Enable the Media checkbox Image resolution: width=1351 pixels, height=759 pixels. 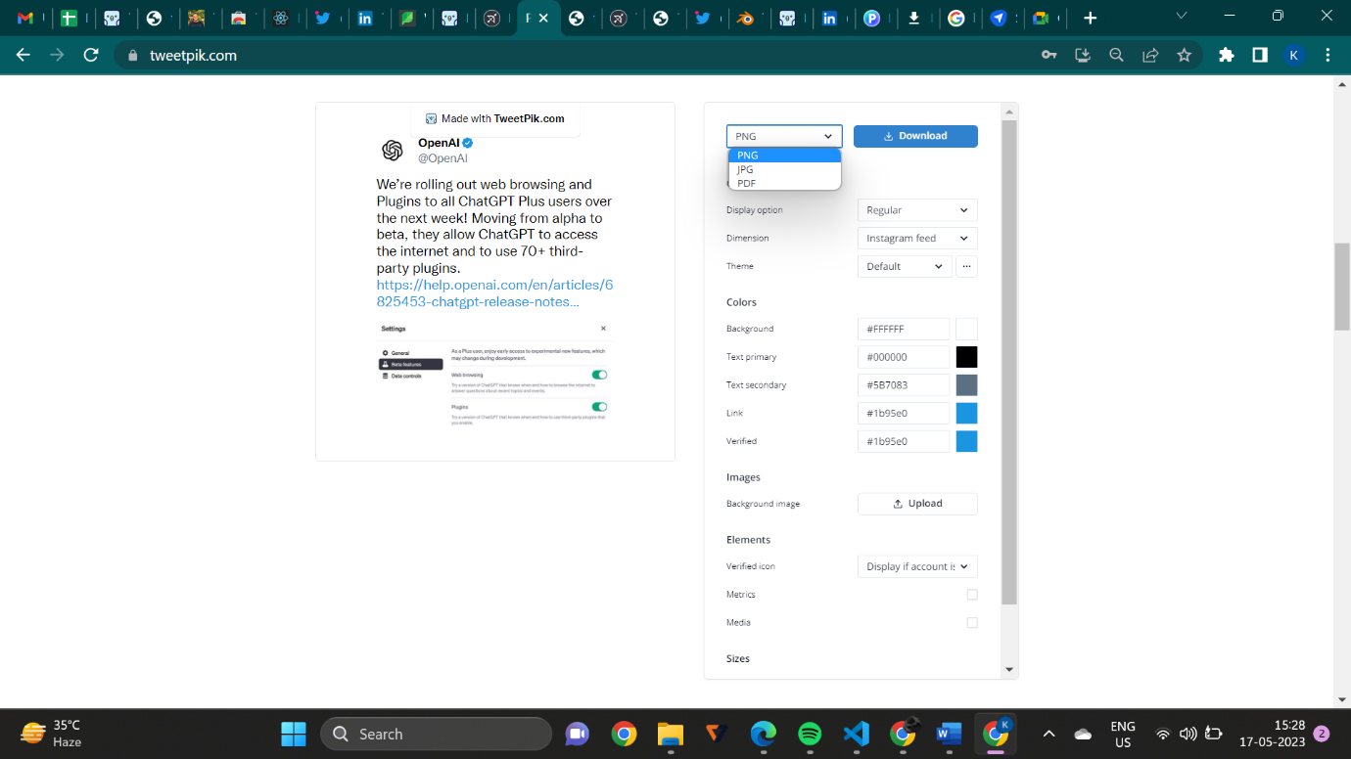click(972, 622)
